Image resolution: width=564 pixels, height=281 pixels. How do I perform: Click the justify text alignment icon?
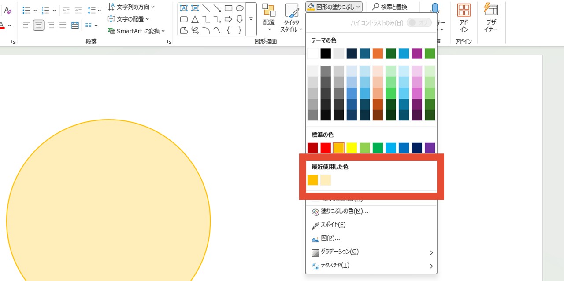coord(63,25)
